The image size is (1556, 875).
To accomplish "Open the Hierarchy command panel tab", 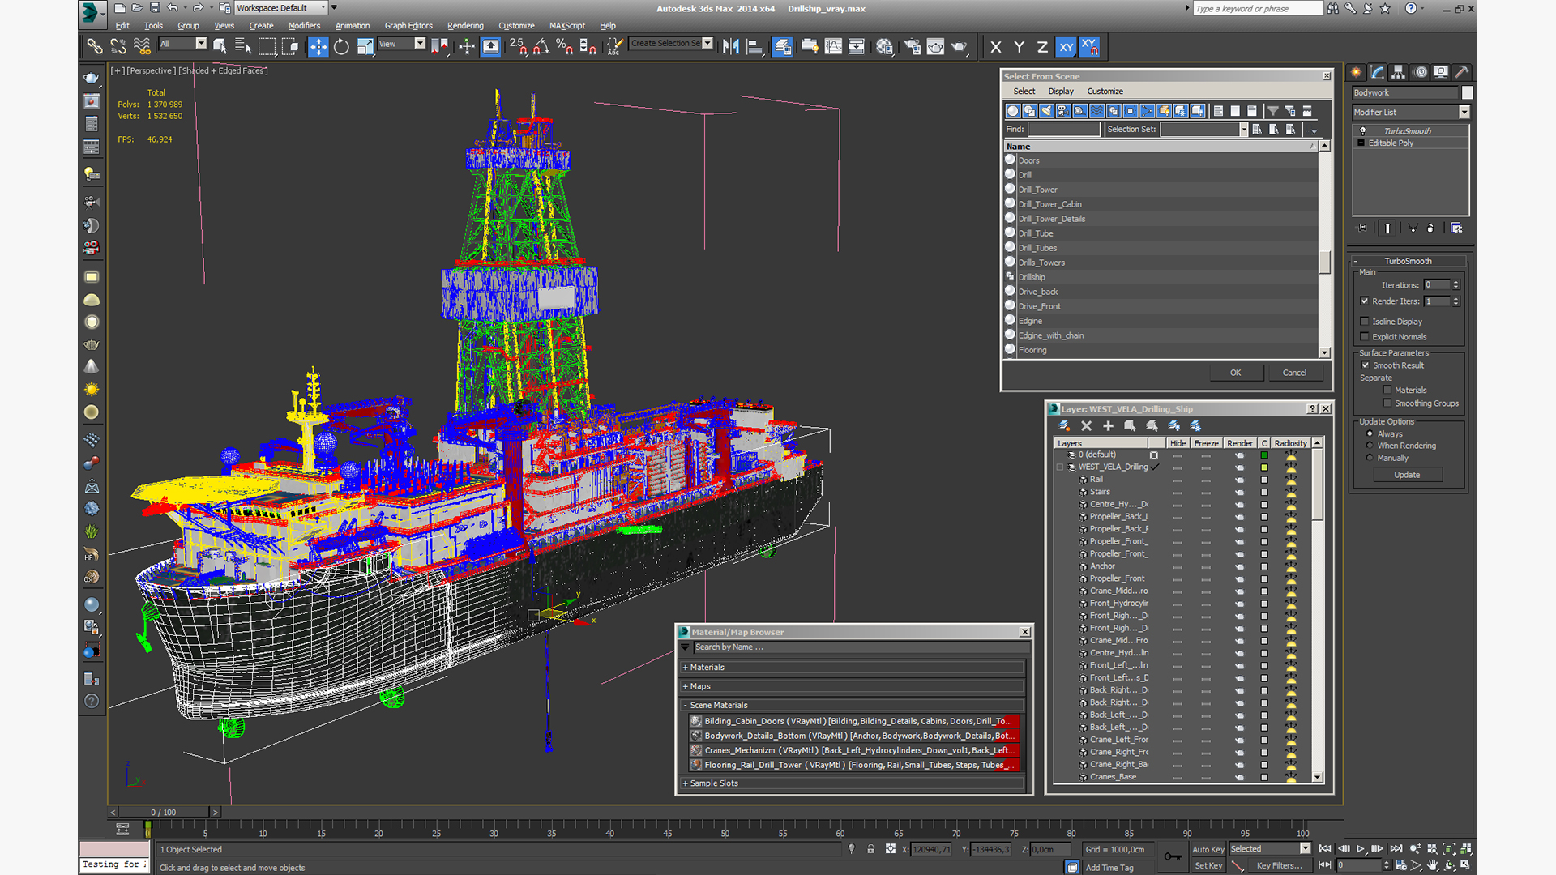I will tap(1398, 72).
